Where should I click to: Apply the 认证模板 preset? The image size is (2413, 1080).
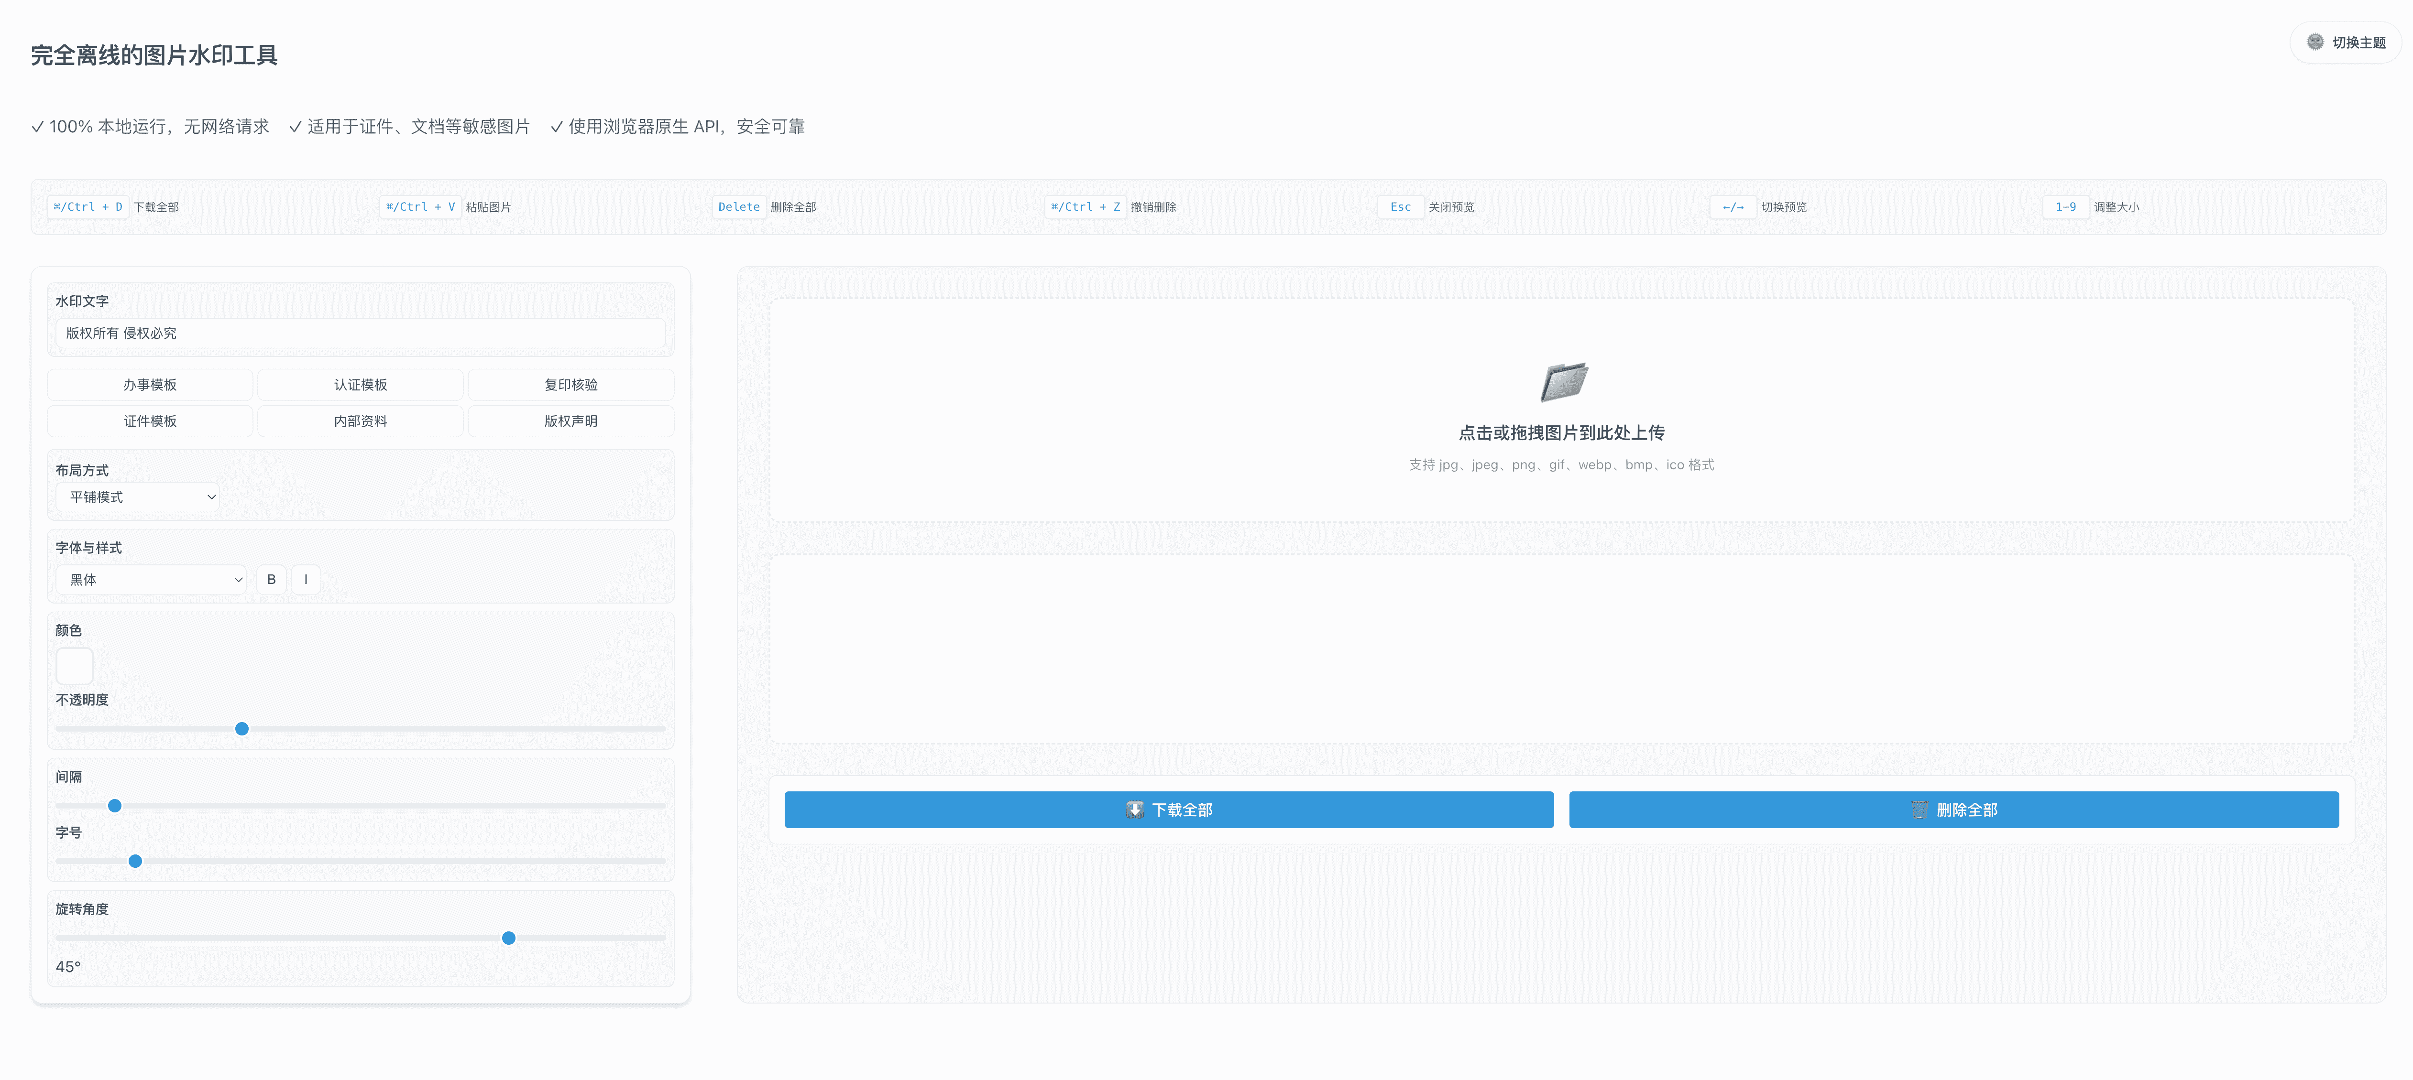tap(361, 385)
